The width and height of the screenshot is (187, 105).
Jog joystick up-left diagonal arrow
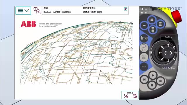[x=162, y=47]
